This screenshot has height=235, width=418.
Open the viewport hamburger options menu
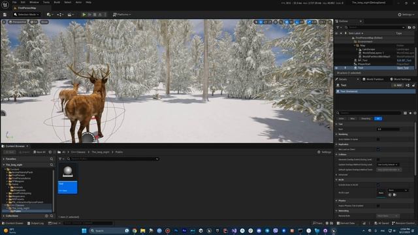click(4, 22)
